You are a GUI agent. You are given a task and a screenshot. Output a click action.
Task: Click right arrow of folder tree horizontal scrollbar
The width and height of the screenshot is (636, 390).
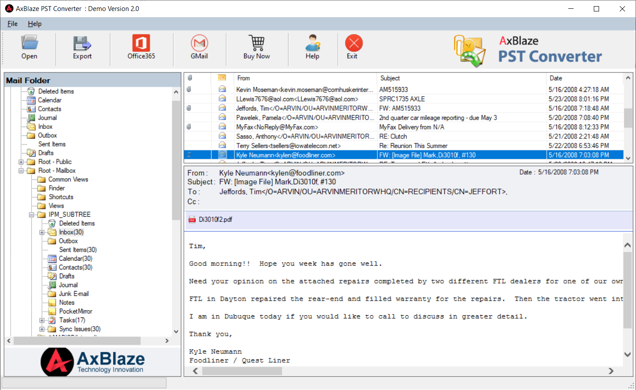pos(167,341)
